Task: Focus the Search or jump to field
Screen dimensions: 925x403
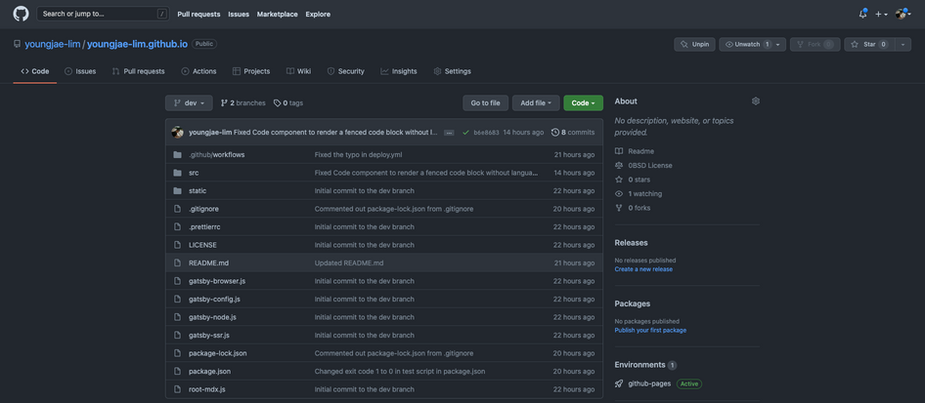Action: point(103,14)
